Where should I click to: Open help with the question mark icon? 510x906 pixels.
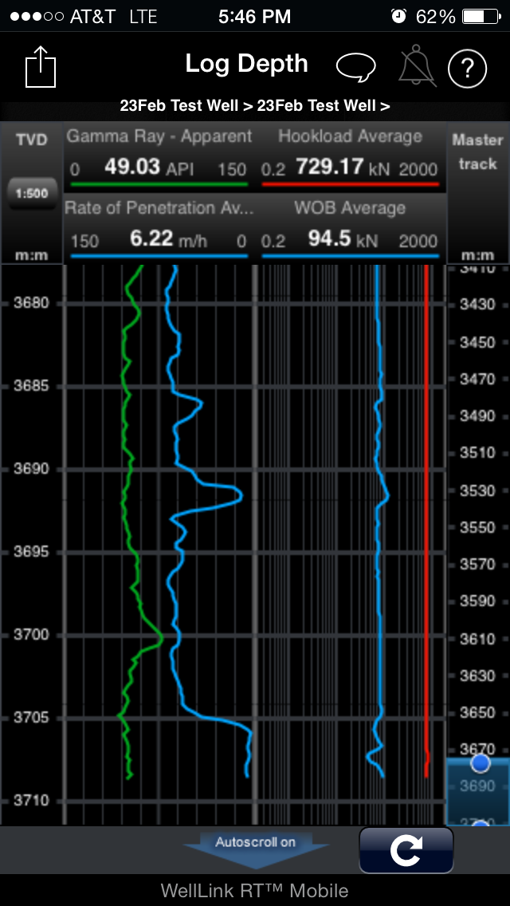click(467, 69)
